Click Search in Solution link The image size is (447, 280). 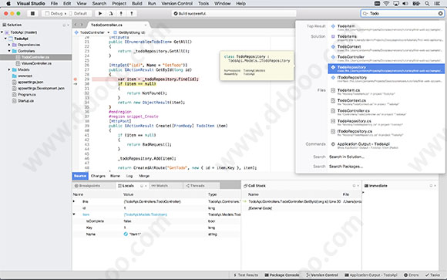[x=346, y=157]
